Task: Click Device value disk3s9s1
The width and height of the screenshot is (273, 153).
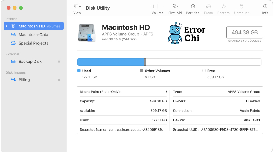Action: point(252,120)
